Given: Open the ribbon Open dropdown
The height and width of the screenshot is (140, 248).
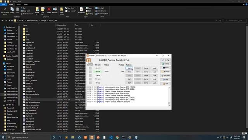Looking at the screenshot, I should tap(90, 8).
